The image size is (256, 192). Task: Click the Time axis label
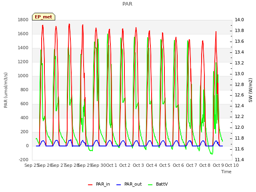226,172
